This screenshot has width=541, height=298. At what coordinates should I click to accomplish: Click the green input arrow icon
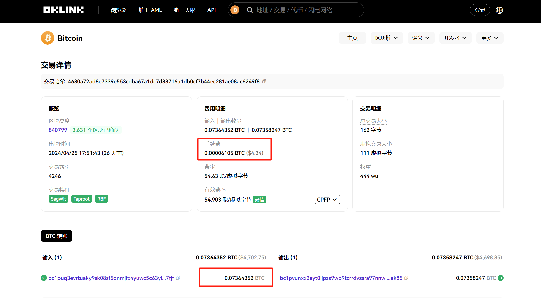(44, 278)
